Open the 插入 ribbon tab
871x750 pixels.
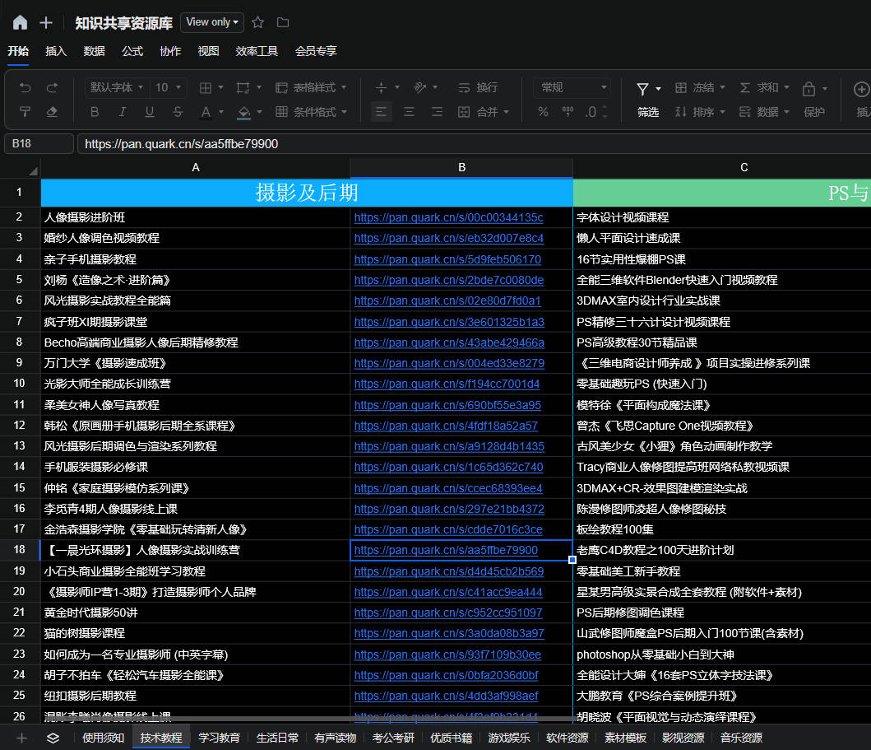click(x=56, y=51)
